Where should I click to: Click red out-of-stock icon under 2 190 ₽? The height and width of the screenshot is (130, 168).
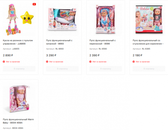pyautogui.click(x=134, y=62)
